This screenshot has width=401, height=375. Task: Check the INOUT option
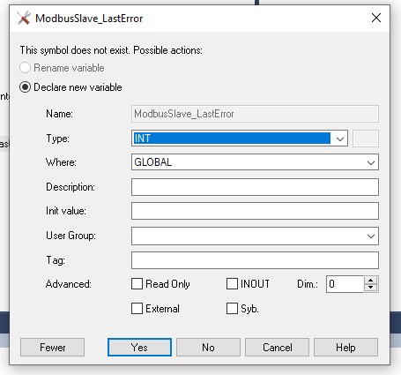(232, 284)
